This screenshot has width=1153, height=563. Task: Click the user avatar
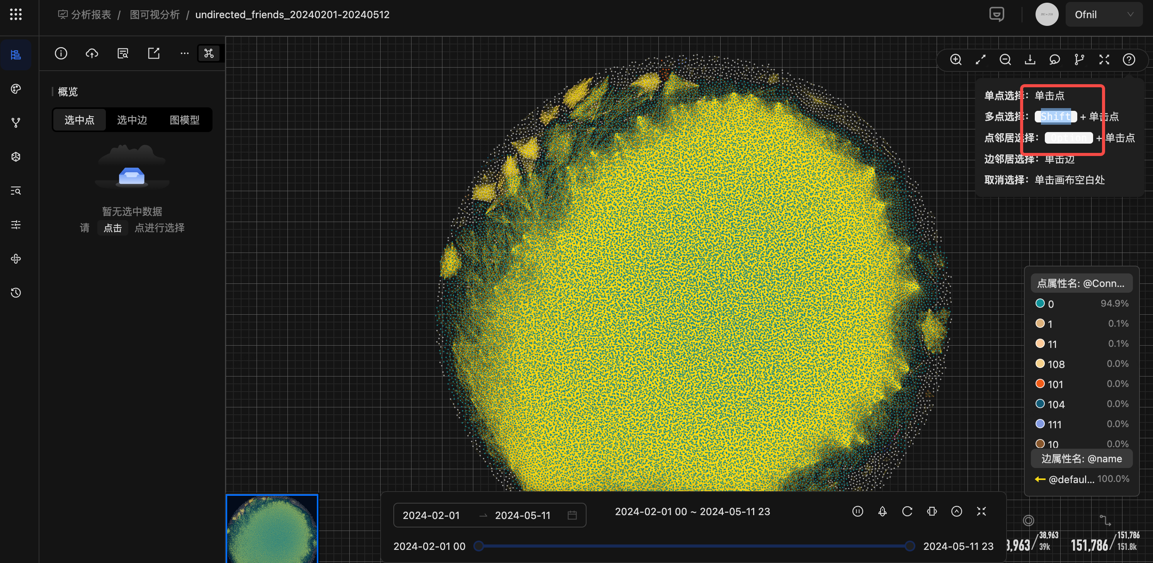(x=1046, y=14)
